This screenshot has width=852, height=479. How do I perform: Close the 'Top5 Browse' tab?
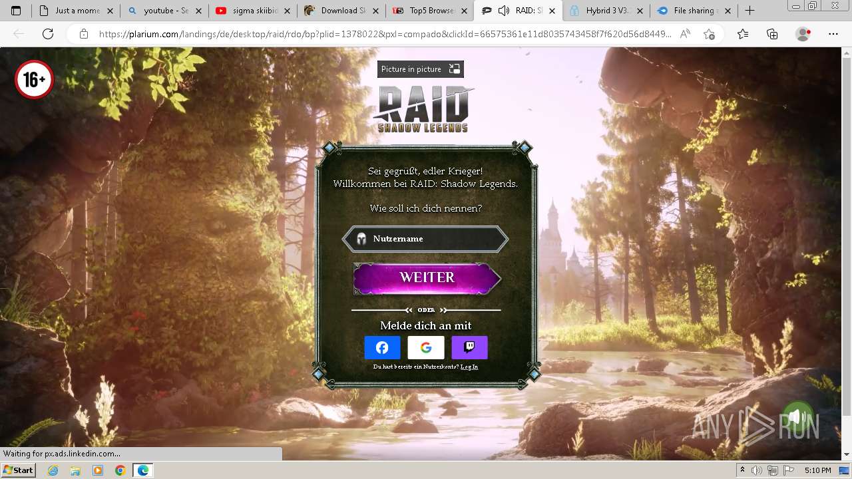(463, 11)
